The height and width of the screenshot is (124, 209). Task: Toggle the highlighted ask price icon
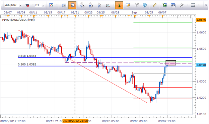pos(72,5)
